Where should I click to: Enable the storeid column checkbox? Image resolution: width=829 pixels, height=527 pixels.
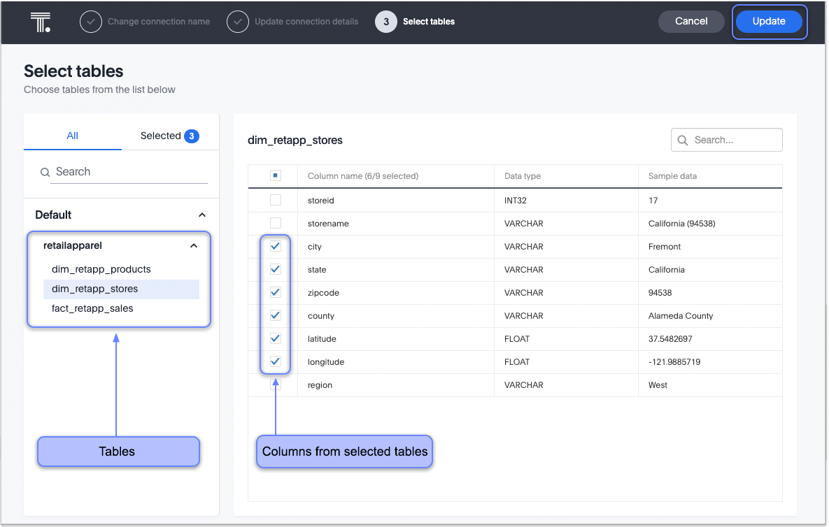tap(276, 200)
